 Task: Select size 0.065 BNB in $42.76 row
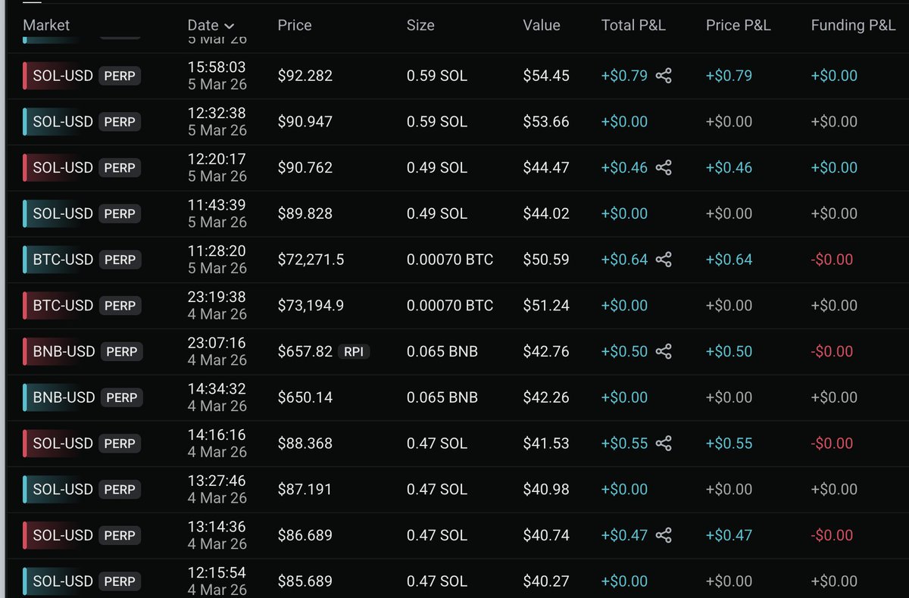click(x=442, y=351)
